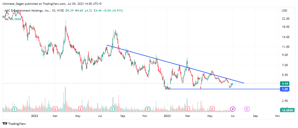Click the green earnings E icon near August 2022

112,109
